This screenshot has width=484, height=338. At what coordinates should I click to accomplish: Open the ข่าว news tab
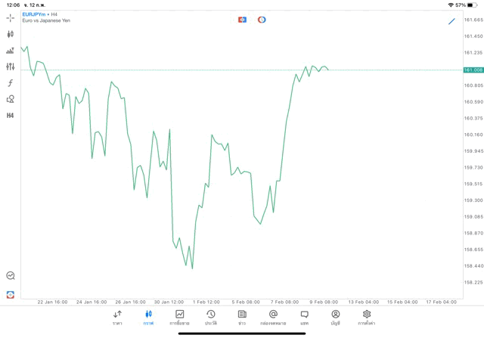[242, 318]
